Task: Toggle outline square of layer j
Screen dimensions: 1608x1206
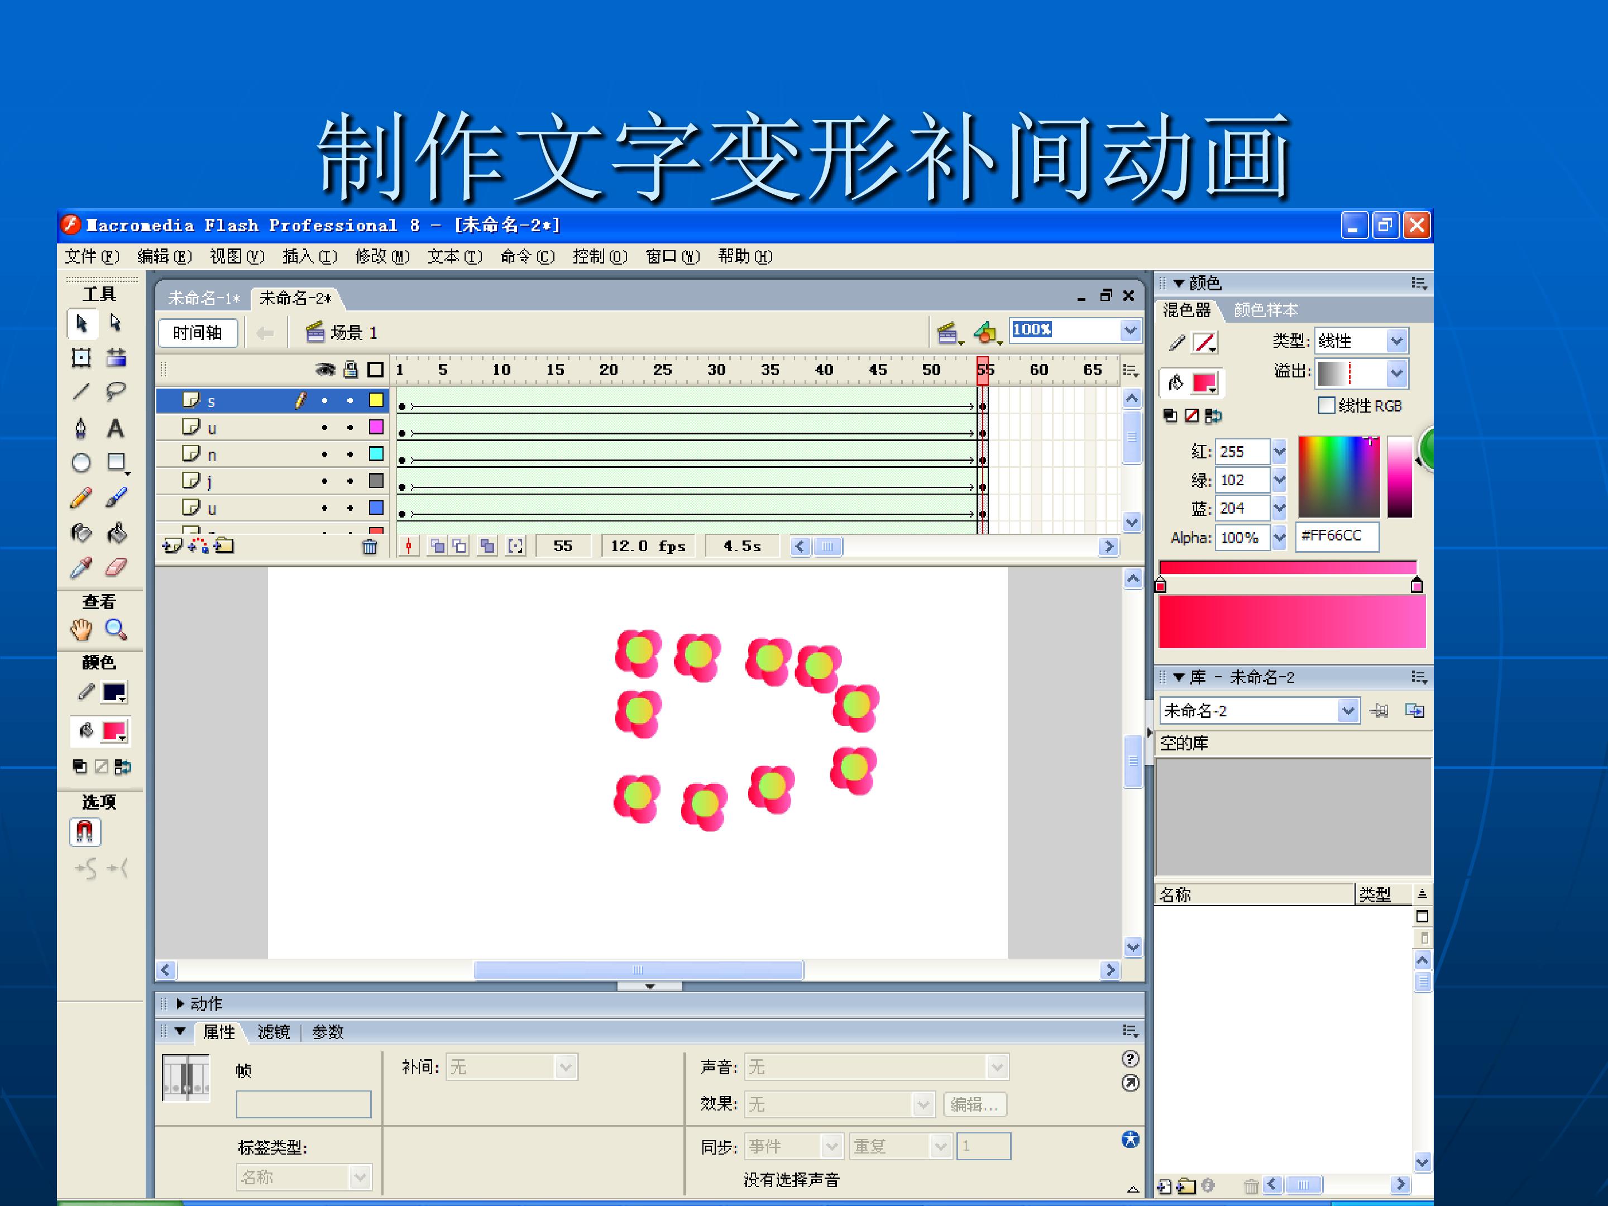Action: coord(376,481)
